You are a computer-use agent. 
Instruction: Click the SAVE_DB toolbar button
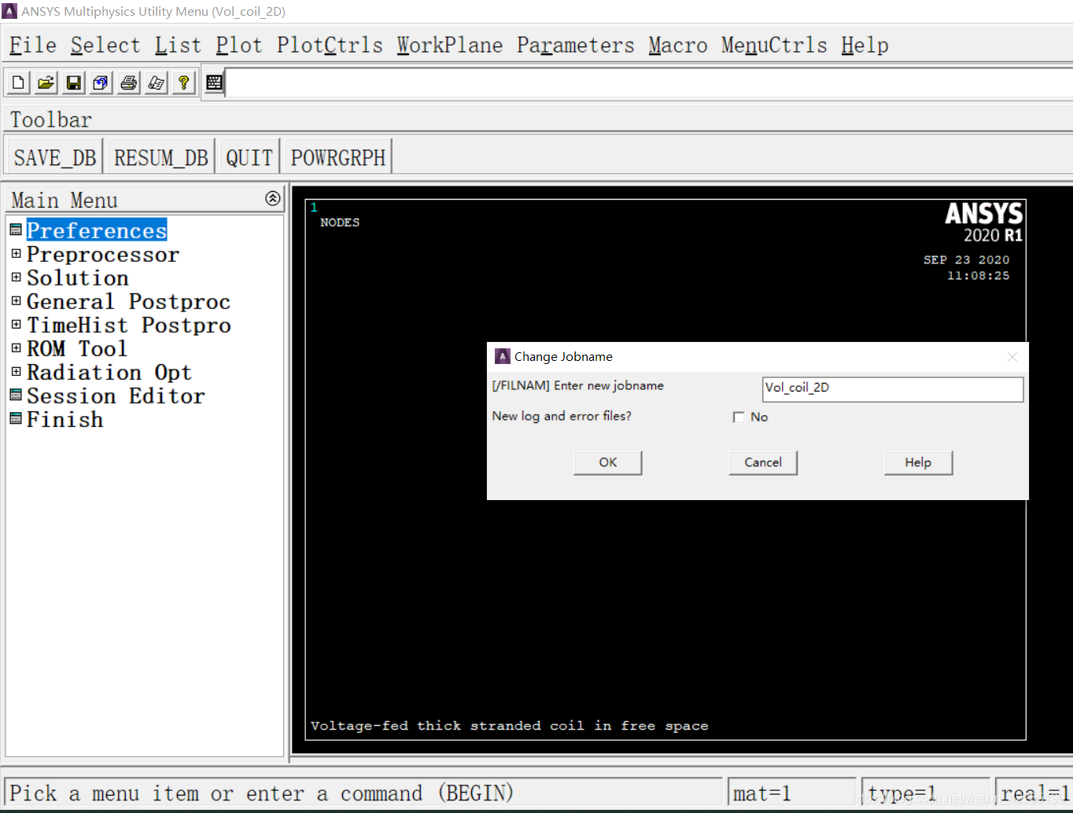(54, 157)
